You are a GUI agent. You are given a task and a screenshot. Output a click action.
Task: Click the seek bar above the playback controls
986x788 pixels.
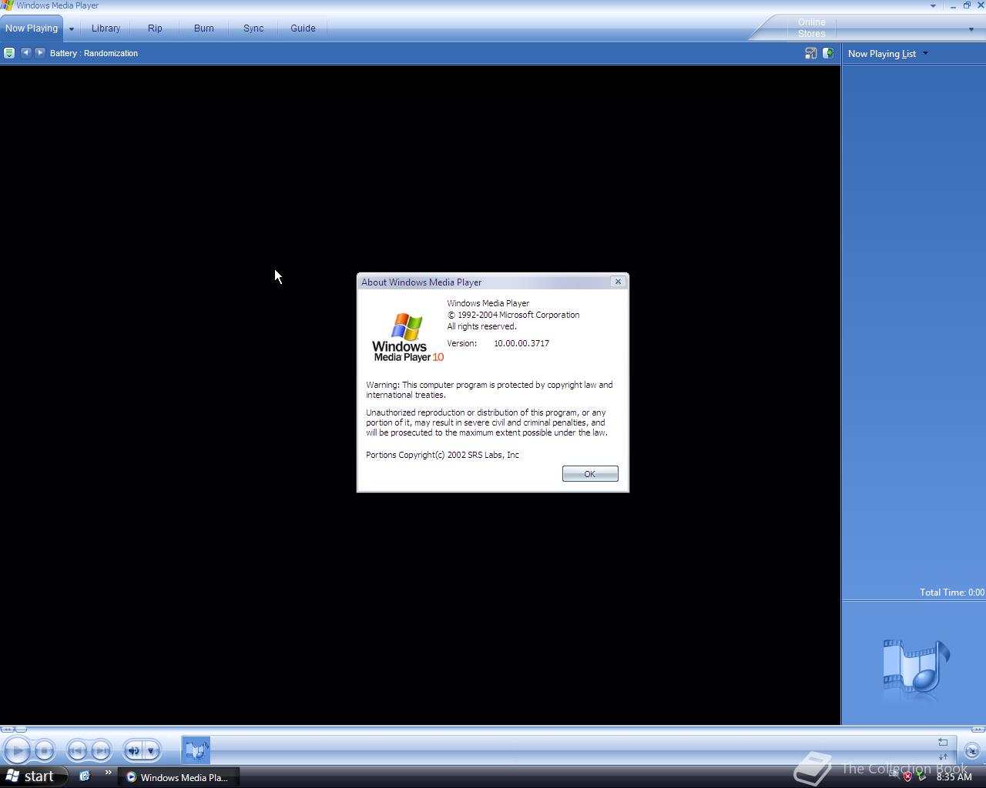coord(493,730)
